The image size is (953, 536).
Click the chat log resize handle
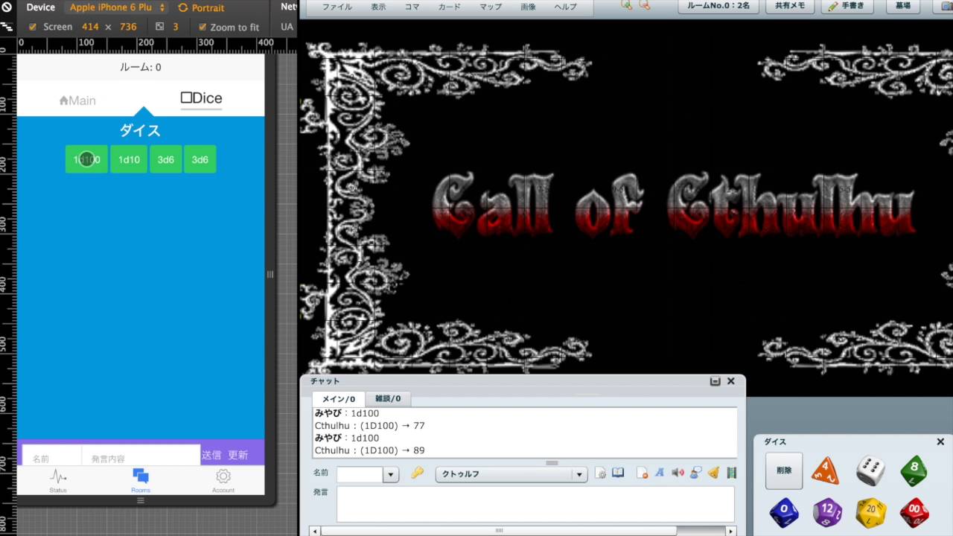pyautogui.click(x=552, y=462)
